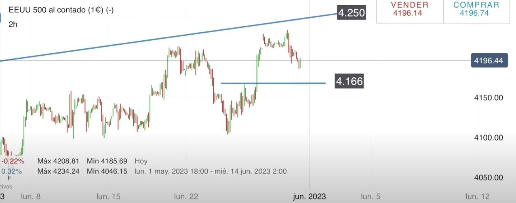Open the 2h timeframe selector
Image resolution: width=516 pixels, height=203 pixels.
tap(13, 24)
